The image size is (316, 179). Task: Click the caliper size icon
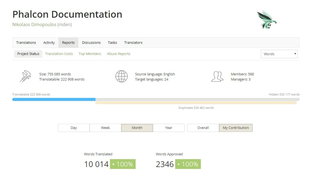25,76
